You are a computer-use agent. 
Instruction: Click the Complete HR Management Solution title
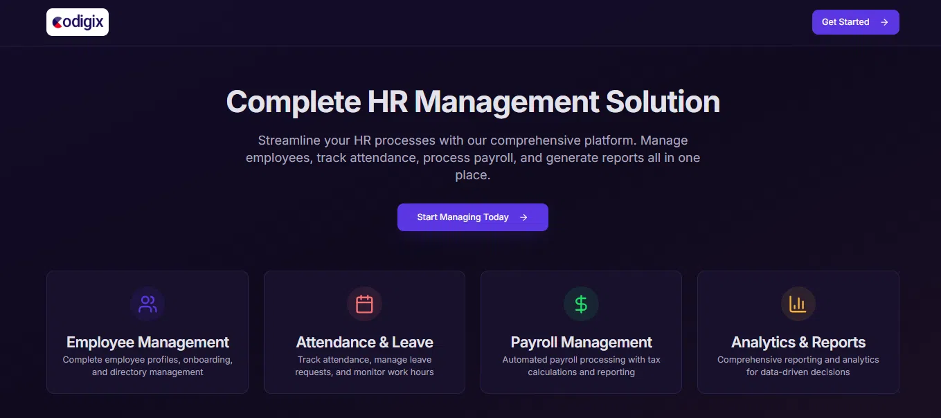473,102
